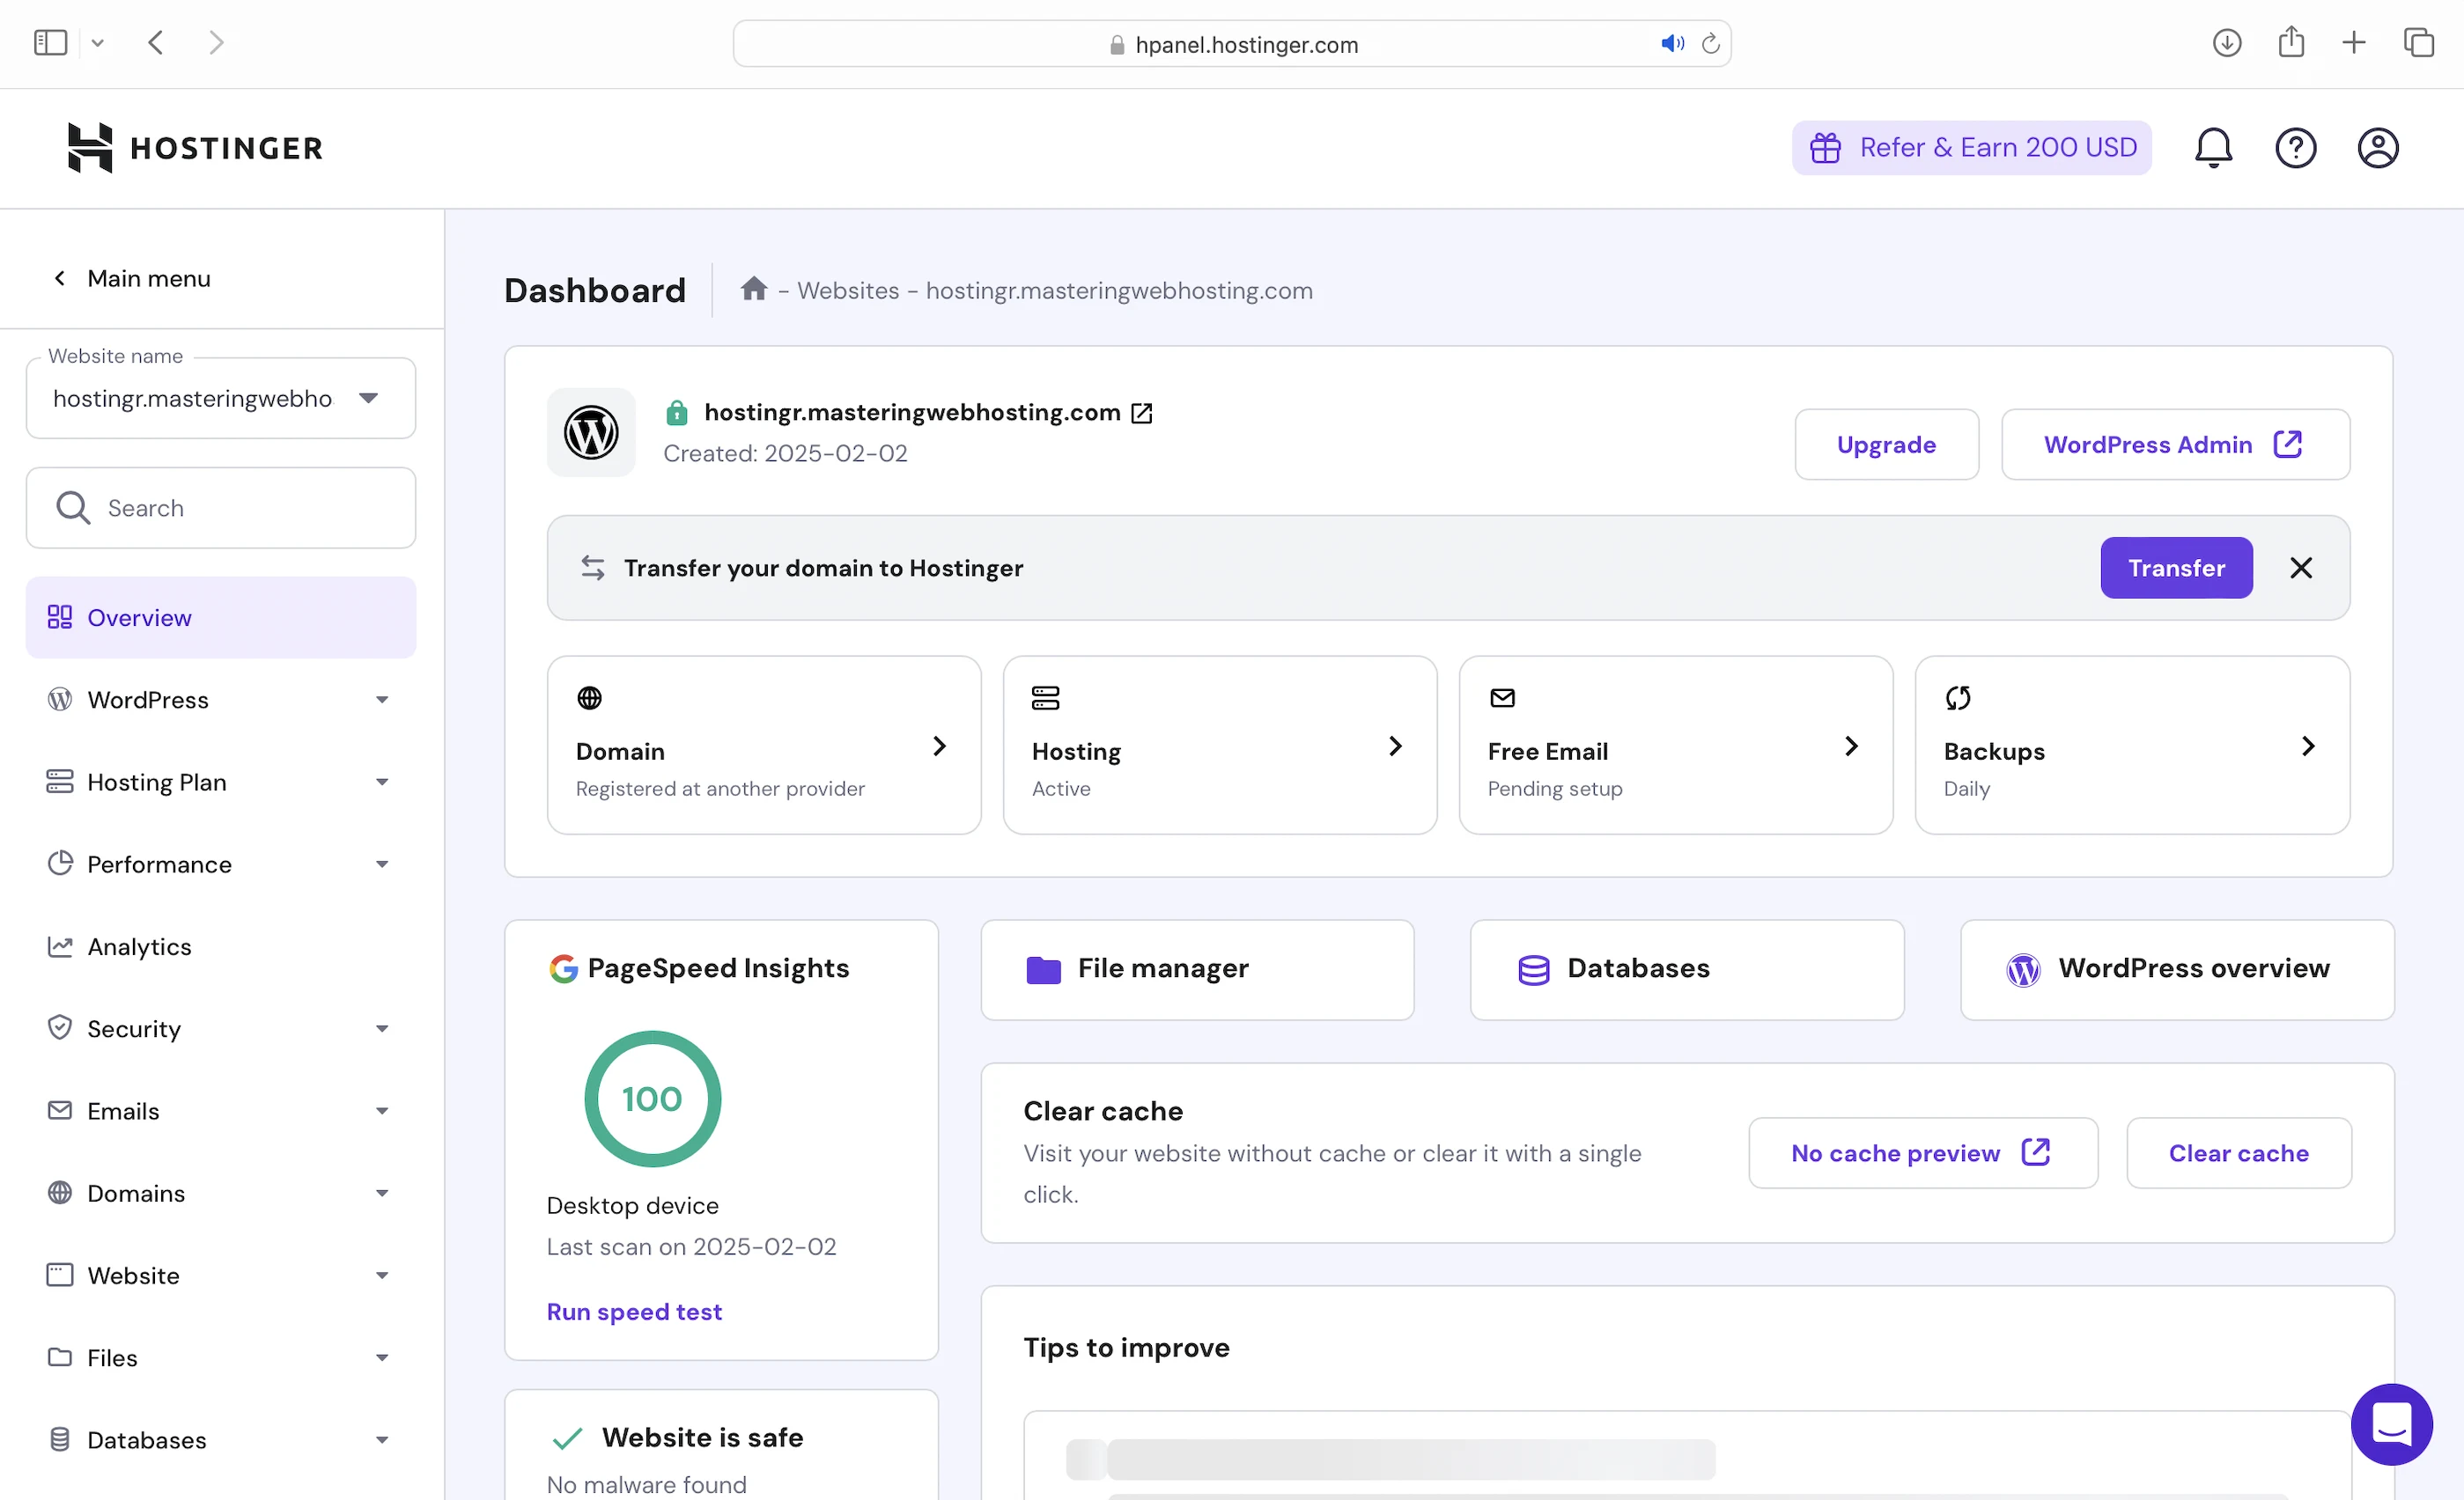This screenshot has width=2464, height=1500.
Task: Select Analytics in the sidebar
Action: (x=139, y=946)
